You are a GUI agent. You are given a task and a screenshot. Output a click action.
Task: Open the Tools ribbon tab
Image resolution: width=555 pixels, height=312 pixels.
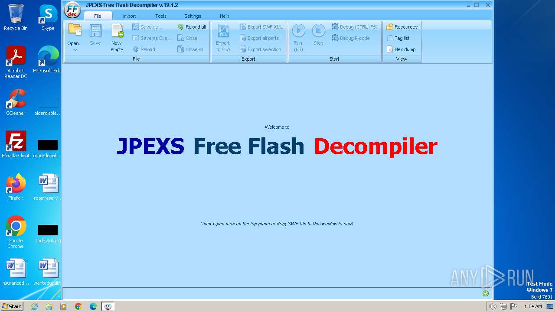tap(161, 16)
